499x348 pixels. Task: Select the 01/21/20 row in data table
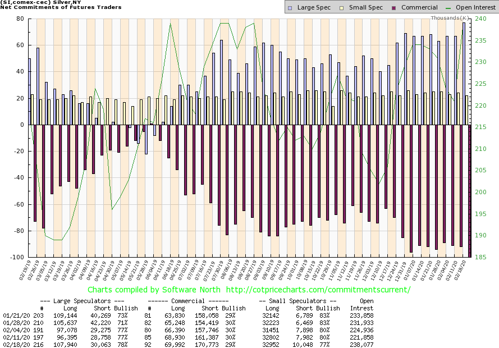[x=12, y=315]
